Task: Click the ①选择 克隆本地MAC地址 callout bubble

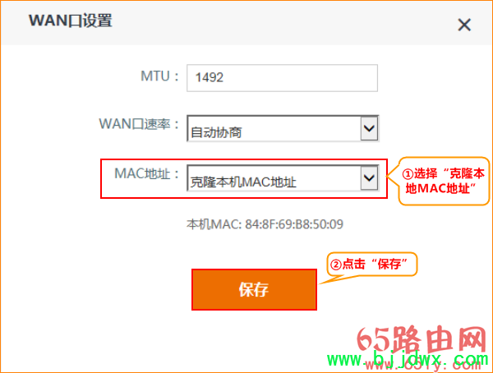Action: click(444, 181)
